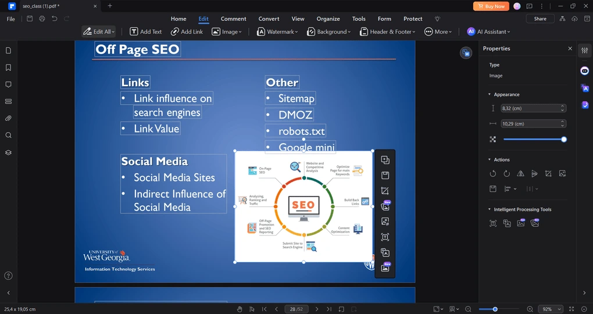The image size is (593, 314).
Task: Toggle the Properties panel sliders icon
Action: pos(585,51)
